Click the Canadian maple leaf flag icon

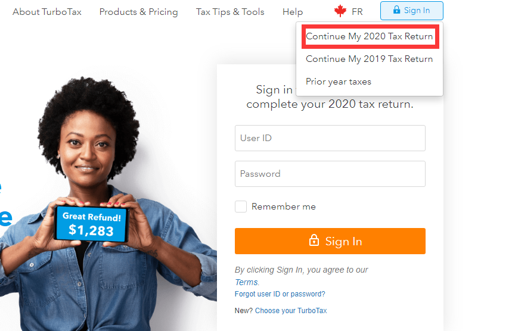(x=340, y=11)
